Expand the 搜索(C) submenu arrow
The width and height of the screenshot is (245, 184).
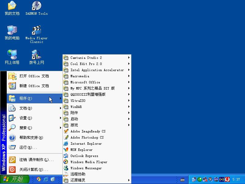60,128
